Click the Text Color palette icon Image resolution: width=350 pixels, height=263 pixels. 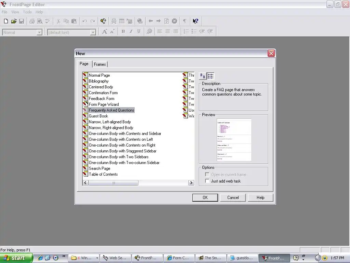(149, 32)
